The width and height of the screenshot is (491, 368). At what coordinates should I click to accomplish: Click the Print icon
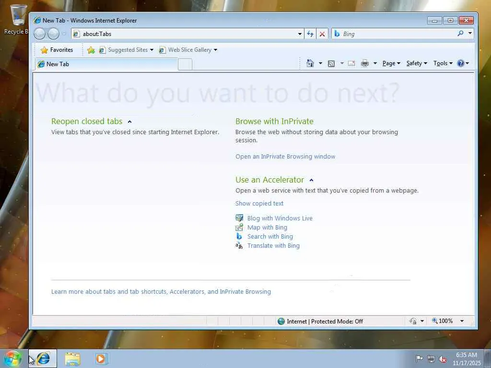[x=365, y=64]
